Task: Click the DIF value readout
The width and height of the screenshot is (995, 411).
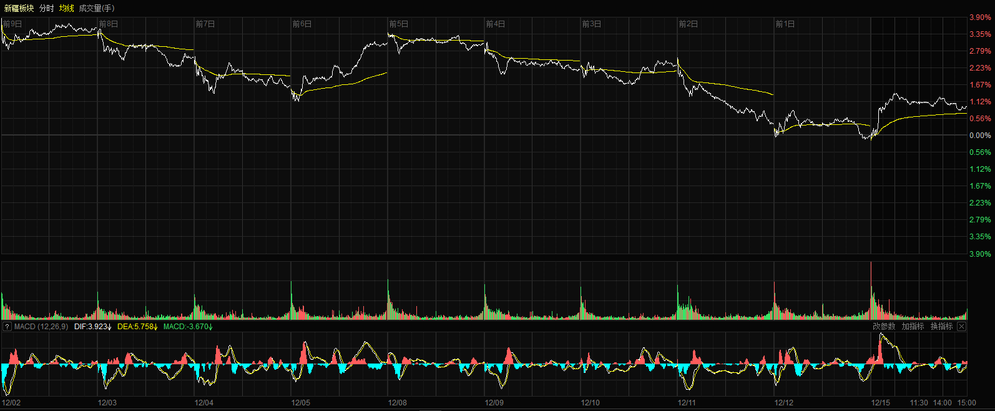Action: tap(92, 327)
